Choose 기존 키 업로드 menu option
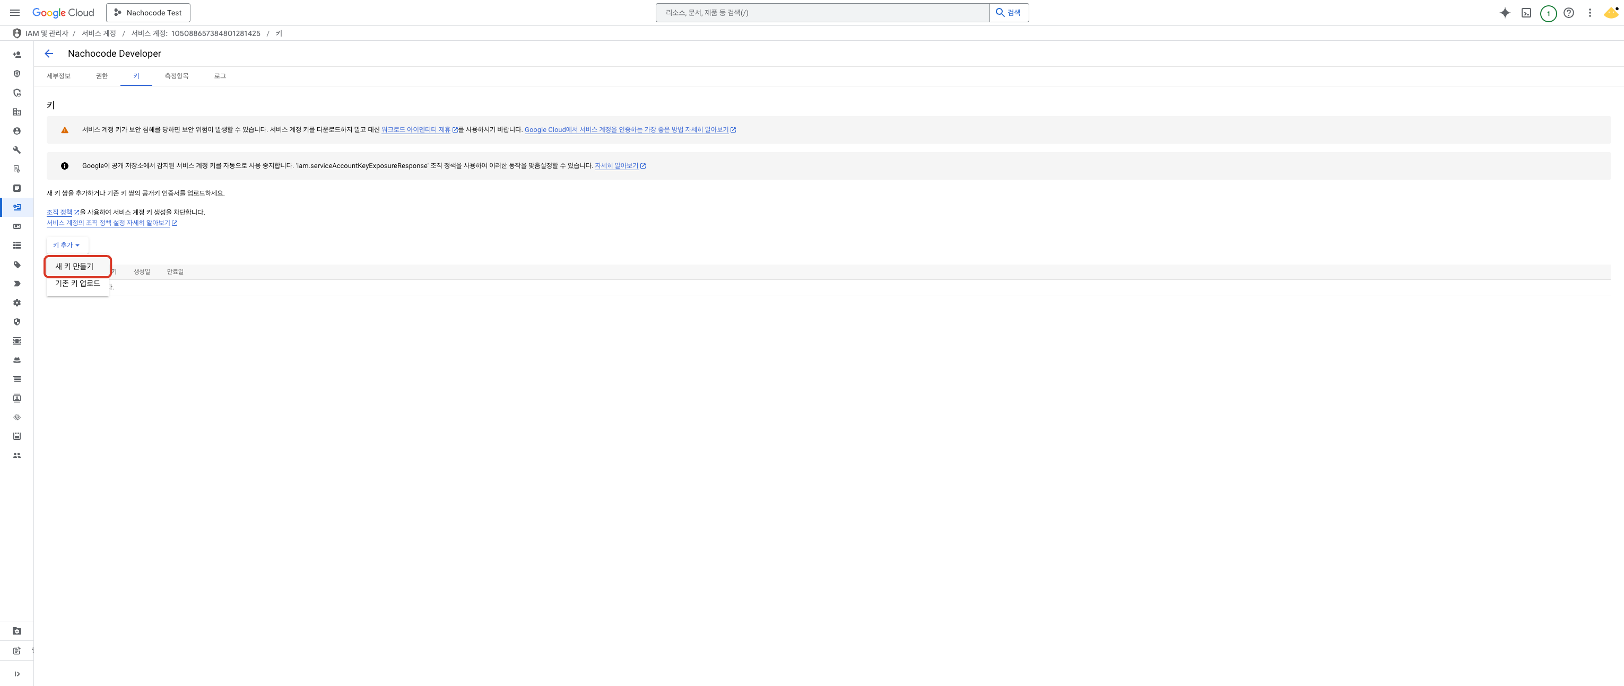This screenshot has width=1624, height=686. pos(77,284)
